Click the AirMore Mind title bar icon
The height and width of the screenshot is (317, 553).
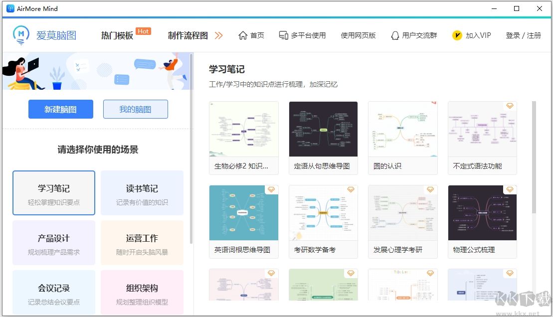[10, 8]
